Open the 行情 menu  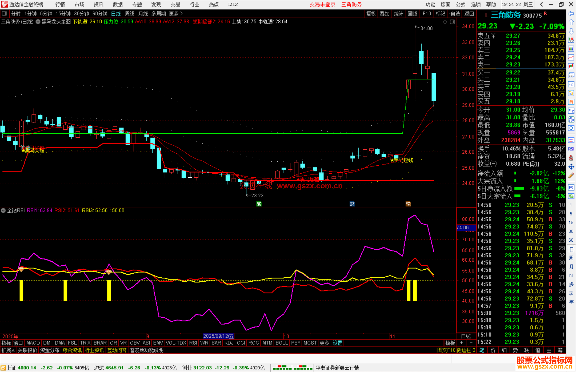pyautogui.click(x=60, y=5)
